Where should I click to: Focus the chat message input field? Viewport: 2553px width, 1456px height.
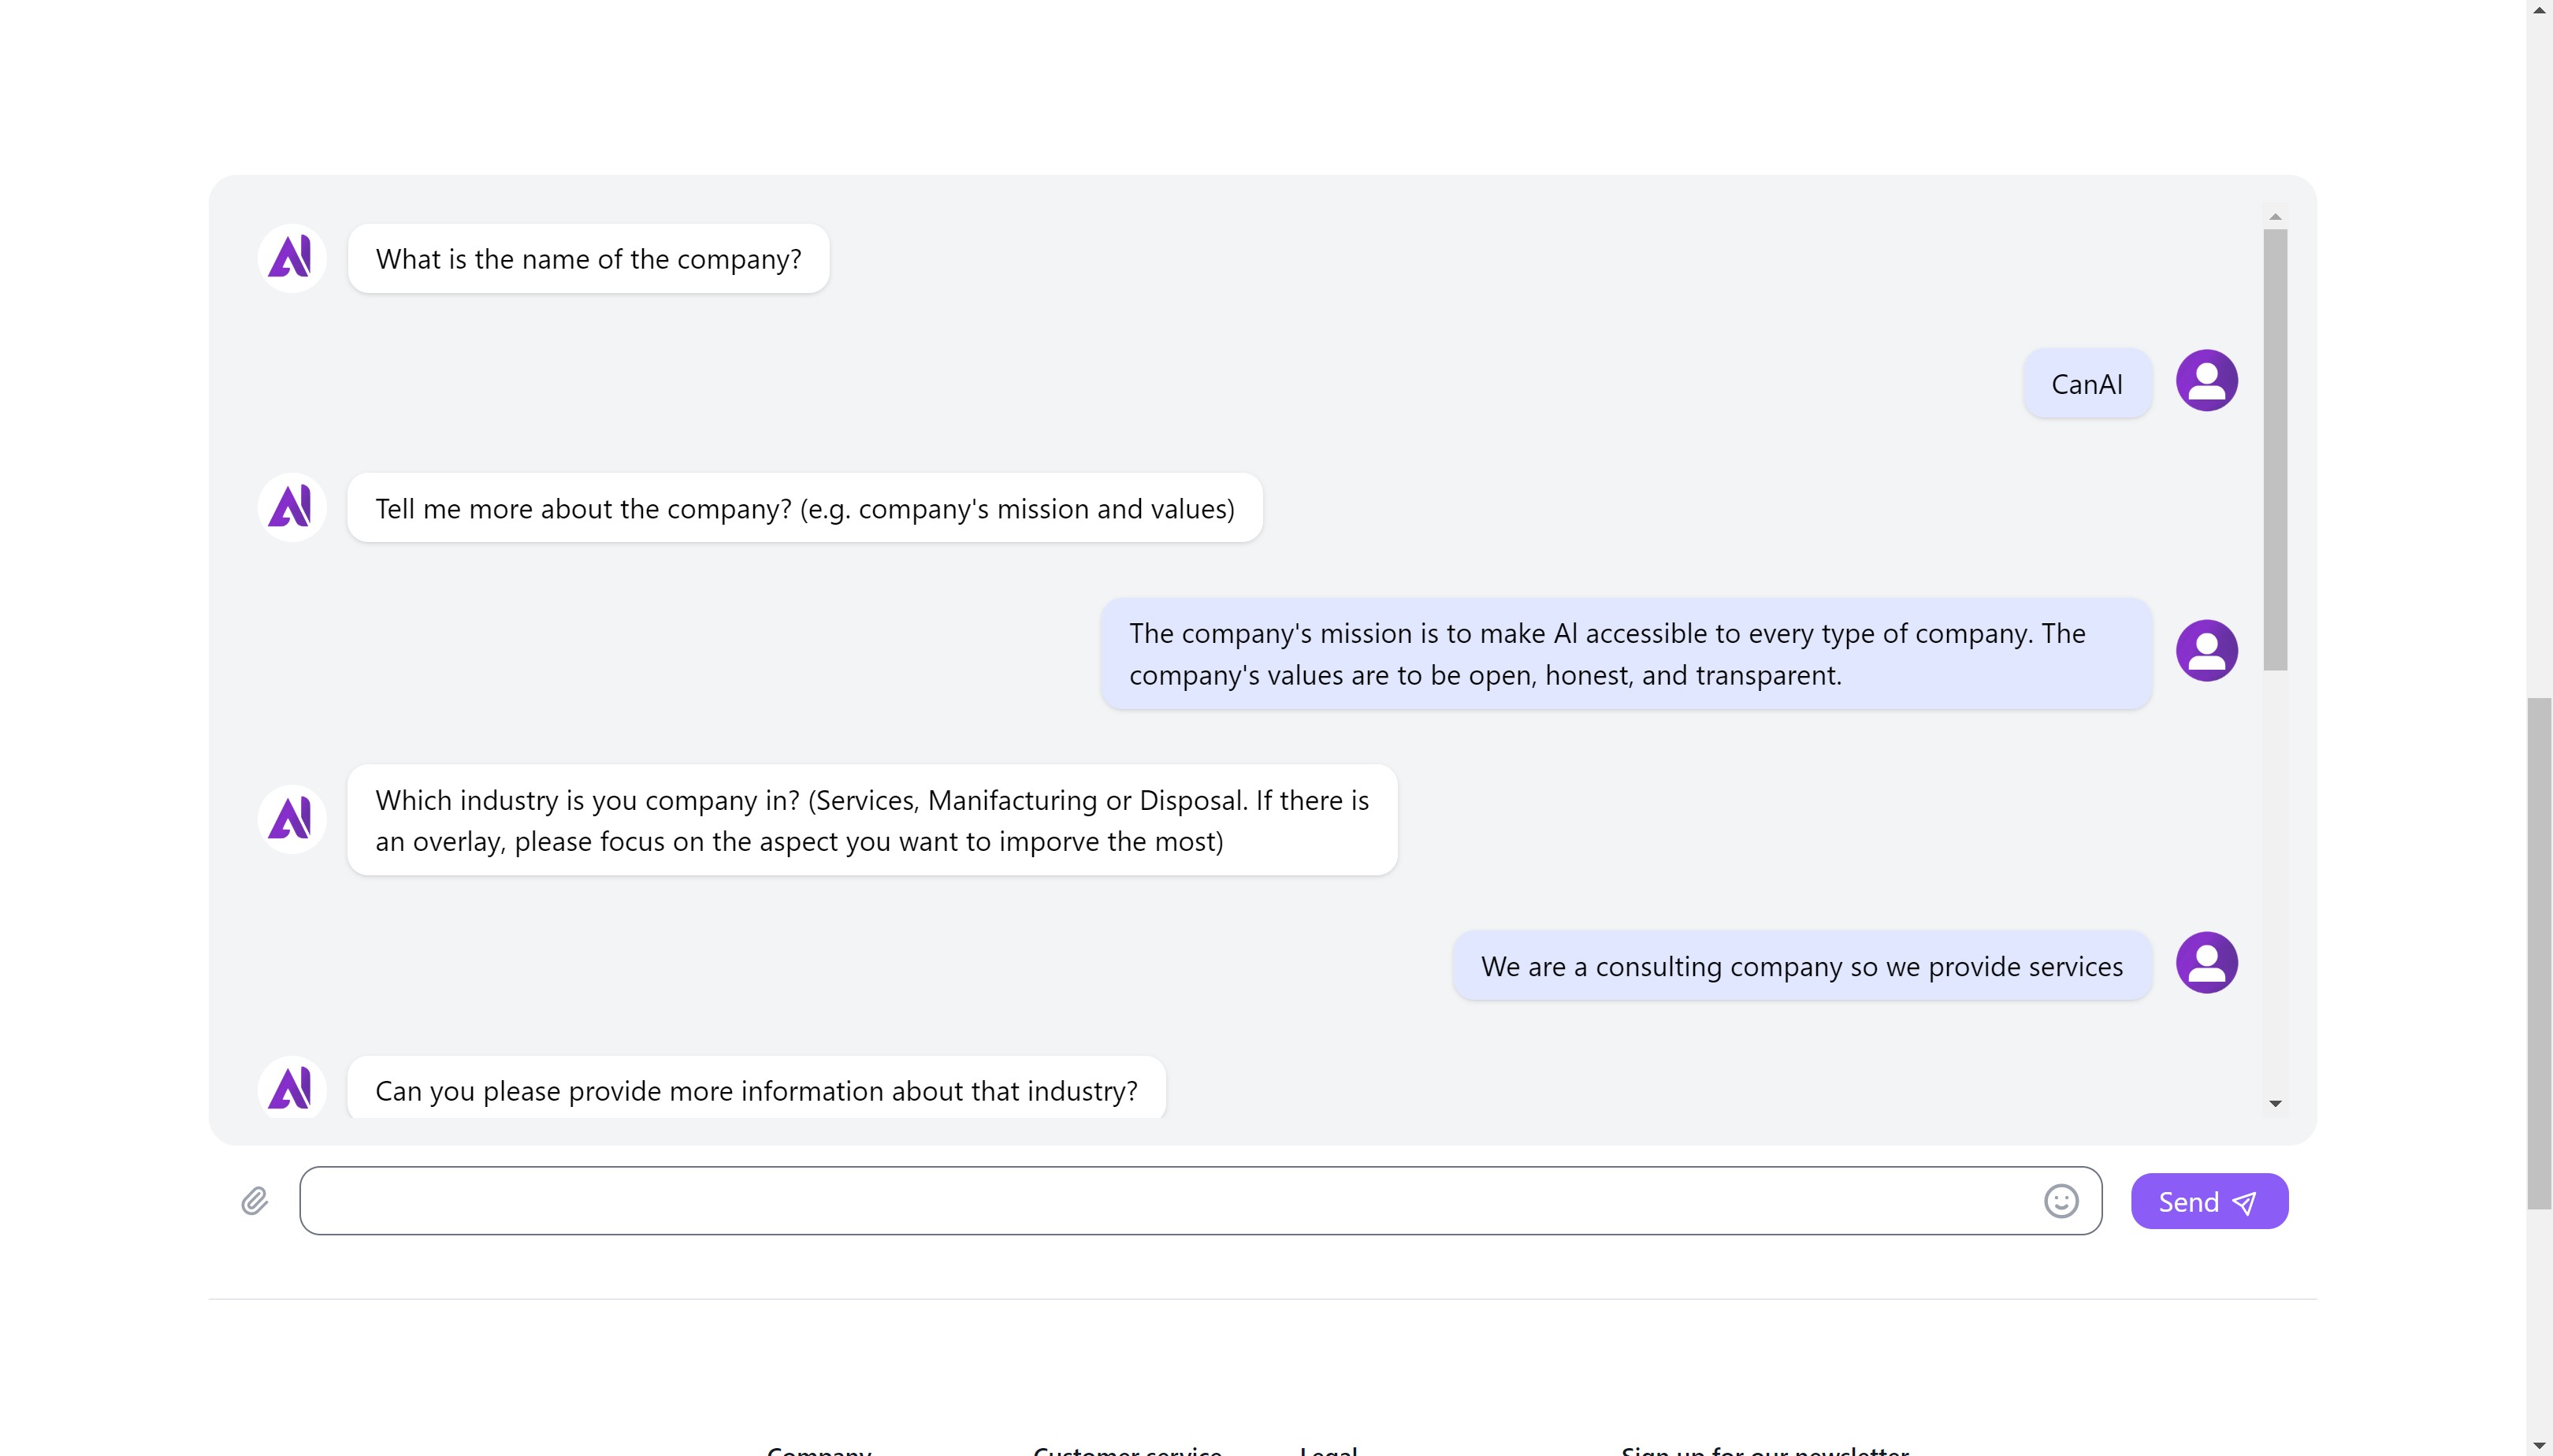(1160, 1201)
